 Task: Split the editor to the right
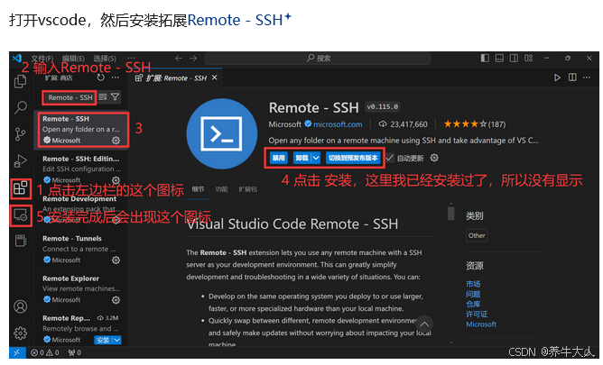[572, 78]
